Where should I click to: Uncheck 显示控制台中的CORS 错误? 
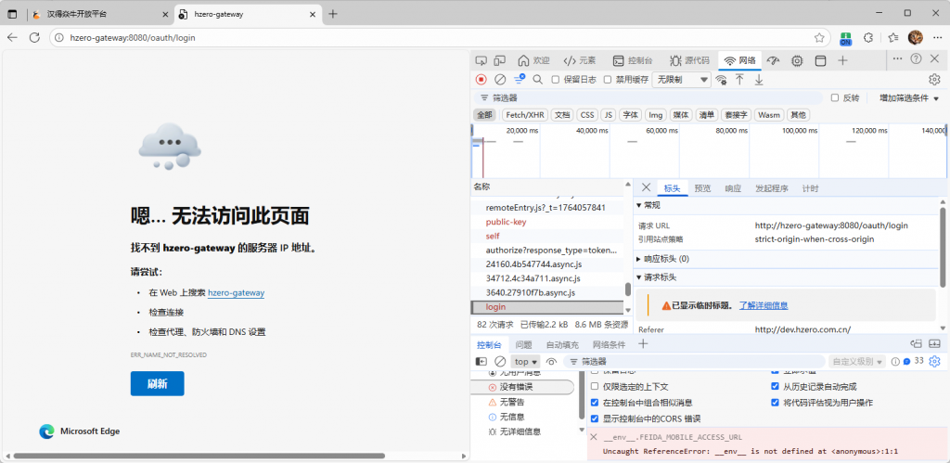coord(596,418)
